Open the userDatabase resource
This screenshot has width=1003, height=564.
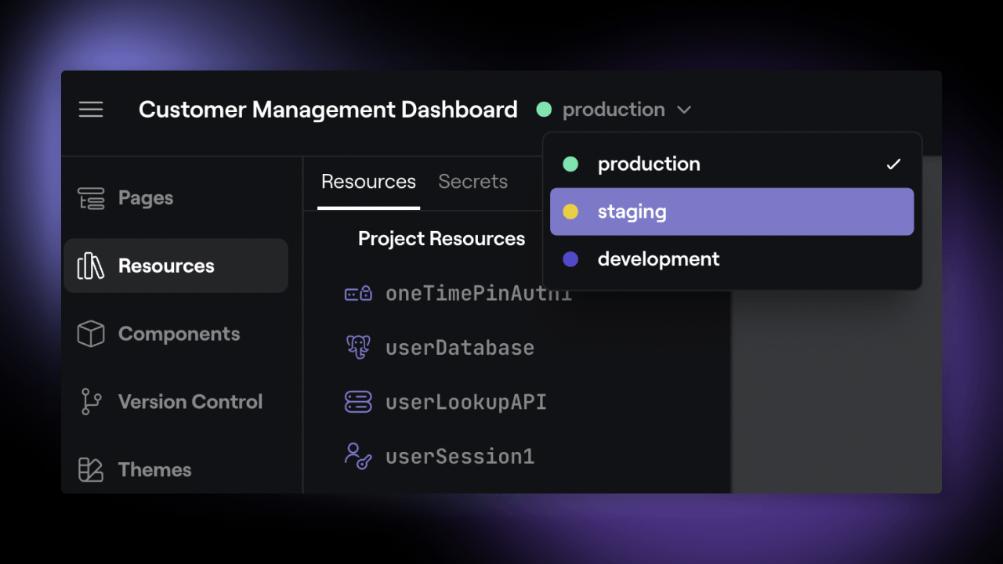pos(459,348)
